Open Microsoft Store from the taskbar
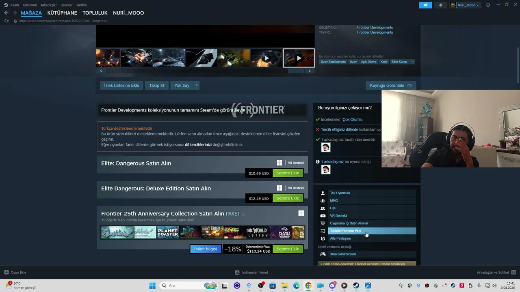The height and width of the screenshot is (292, 520). [x=273, y=286]
